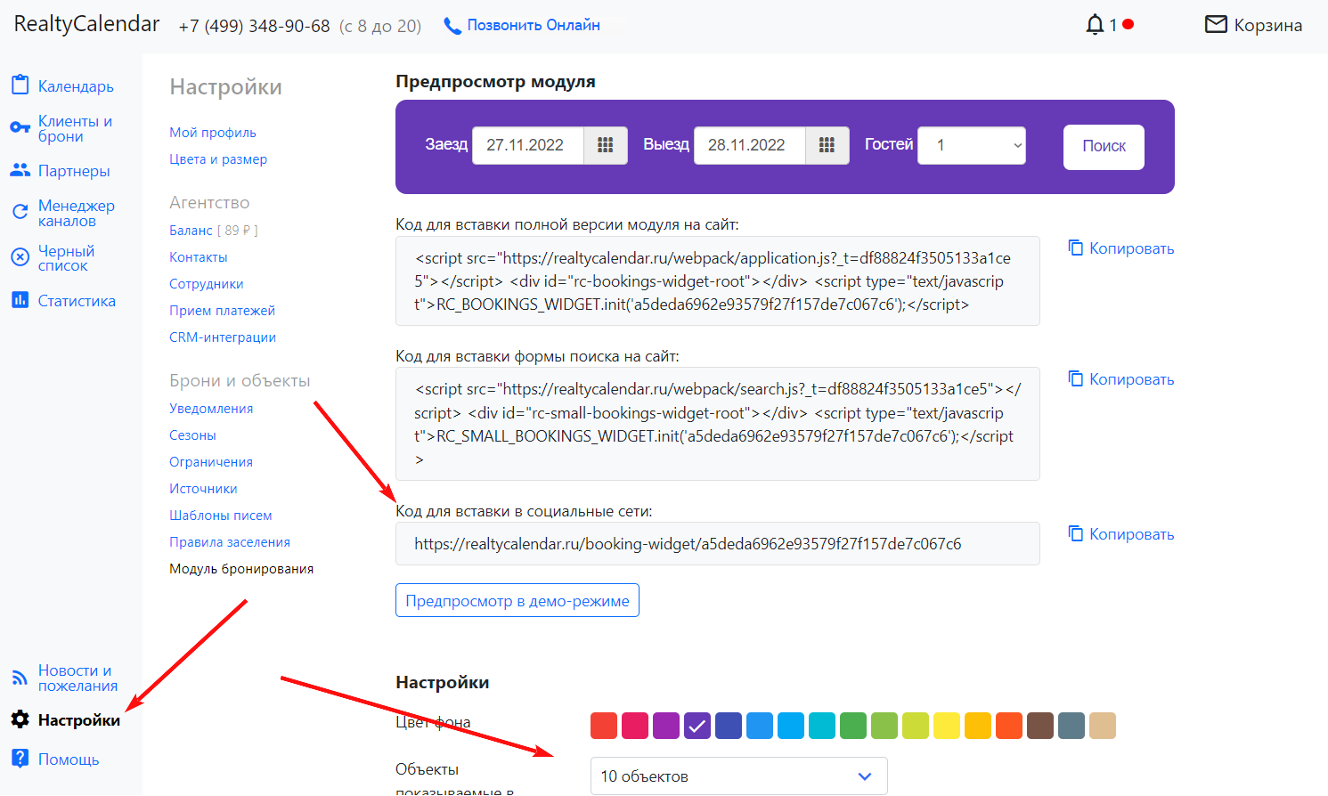This screenshot has width=1328, height=796.
Task: Pick the pink background color swatch
Action: pyautogui.click(x=635, y=726)
